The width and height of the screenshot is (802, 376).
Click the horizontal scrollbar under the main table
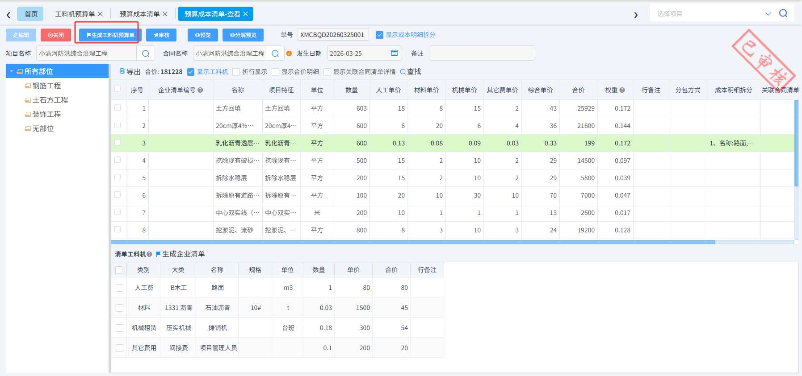413,242
